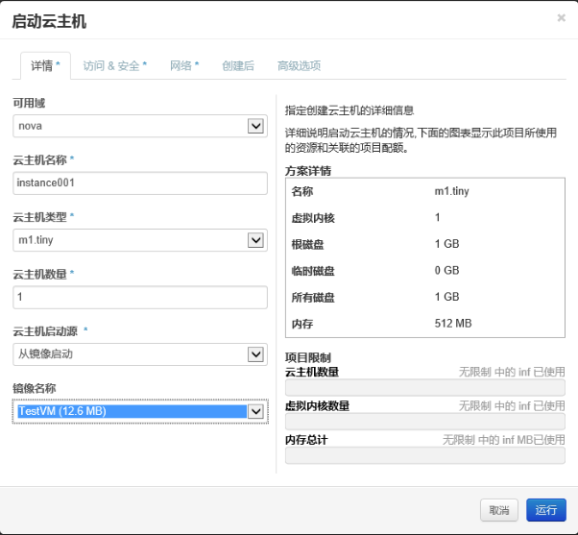The image size is (578, 535).
Task: Open the 云主机类型 dropdown showing m1.tiny
Action: pyautogui.click(x=140, y=240)
